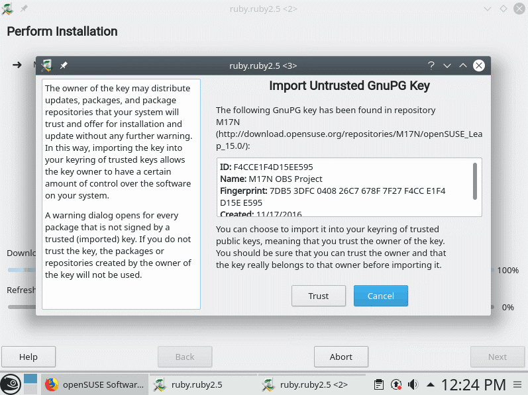528x395 pixels.
Task: Maximize the ruby.ruby2.5 <2> background window
Action: 503,9
